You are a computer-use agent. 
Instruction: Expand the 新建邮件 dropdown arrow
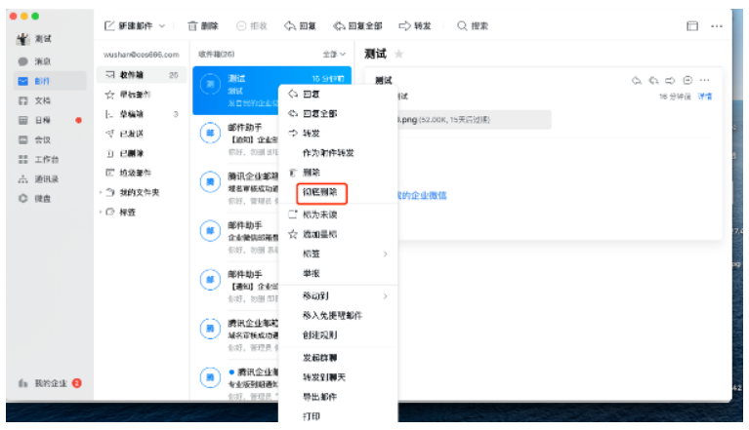pos(162,25)
